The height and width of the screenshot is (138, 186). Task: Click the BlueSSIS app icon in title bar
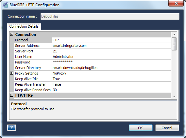click(x=5, y=5)
